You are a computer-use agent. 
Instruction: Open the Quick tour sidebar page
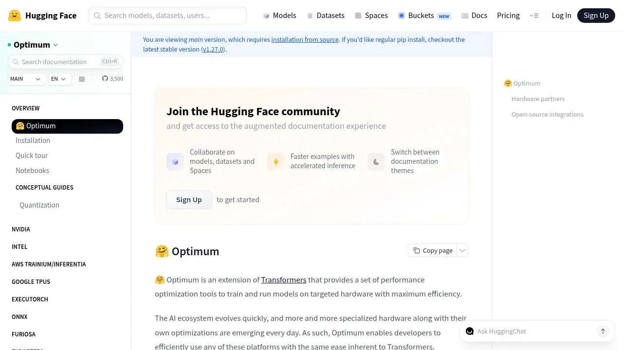tap(32, 156)
